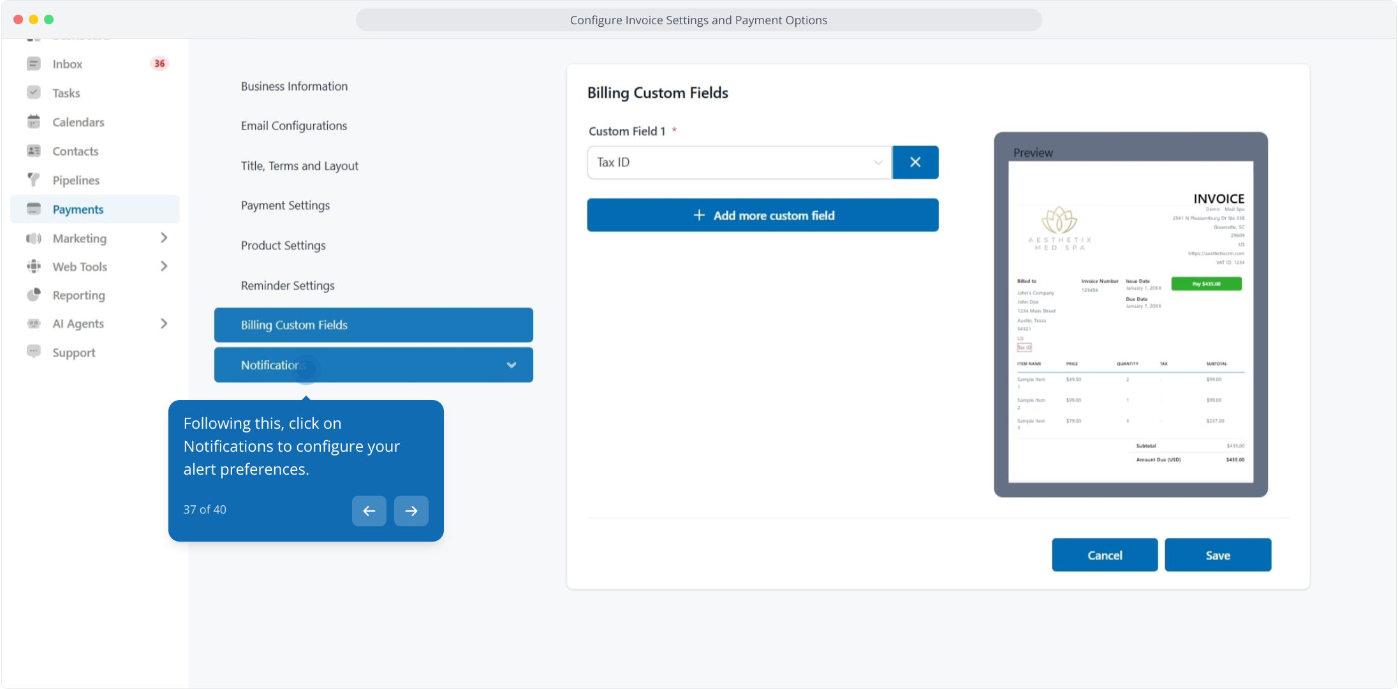This screenshot has width=1398, height=689.
Task: Click the Tasks checkmark icon
Action: [x=34, y=93]
